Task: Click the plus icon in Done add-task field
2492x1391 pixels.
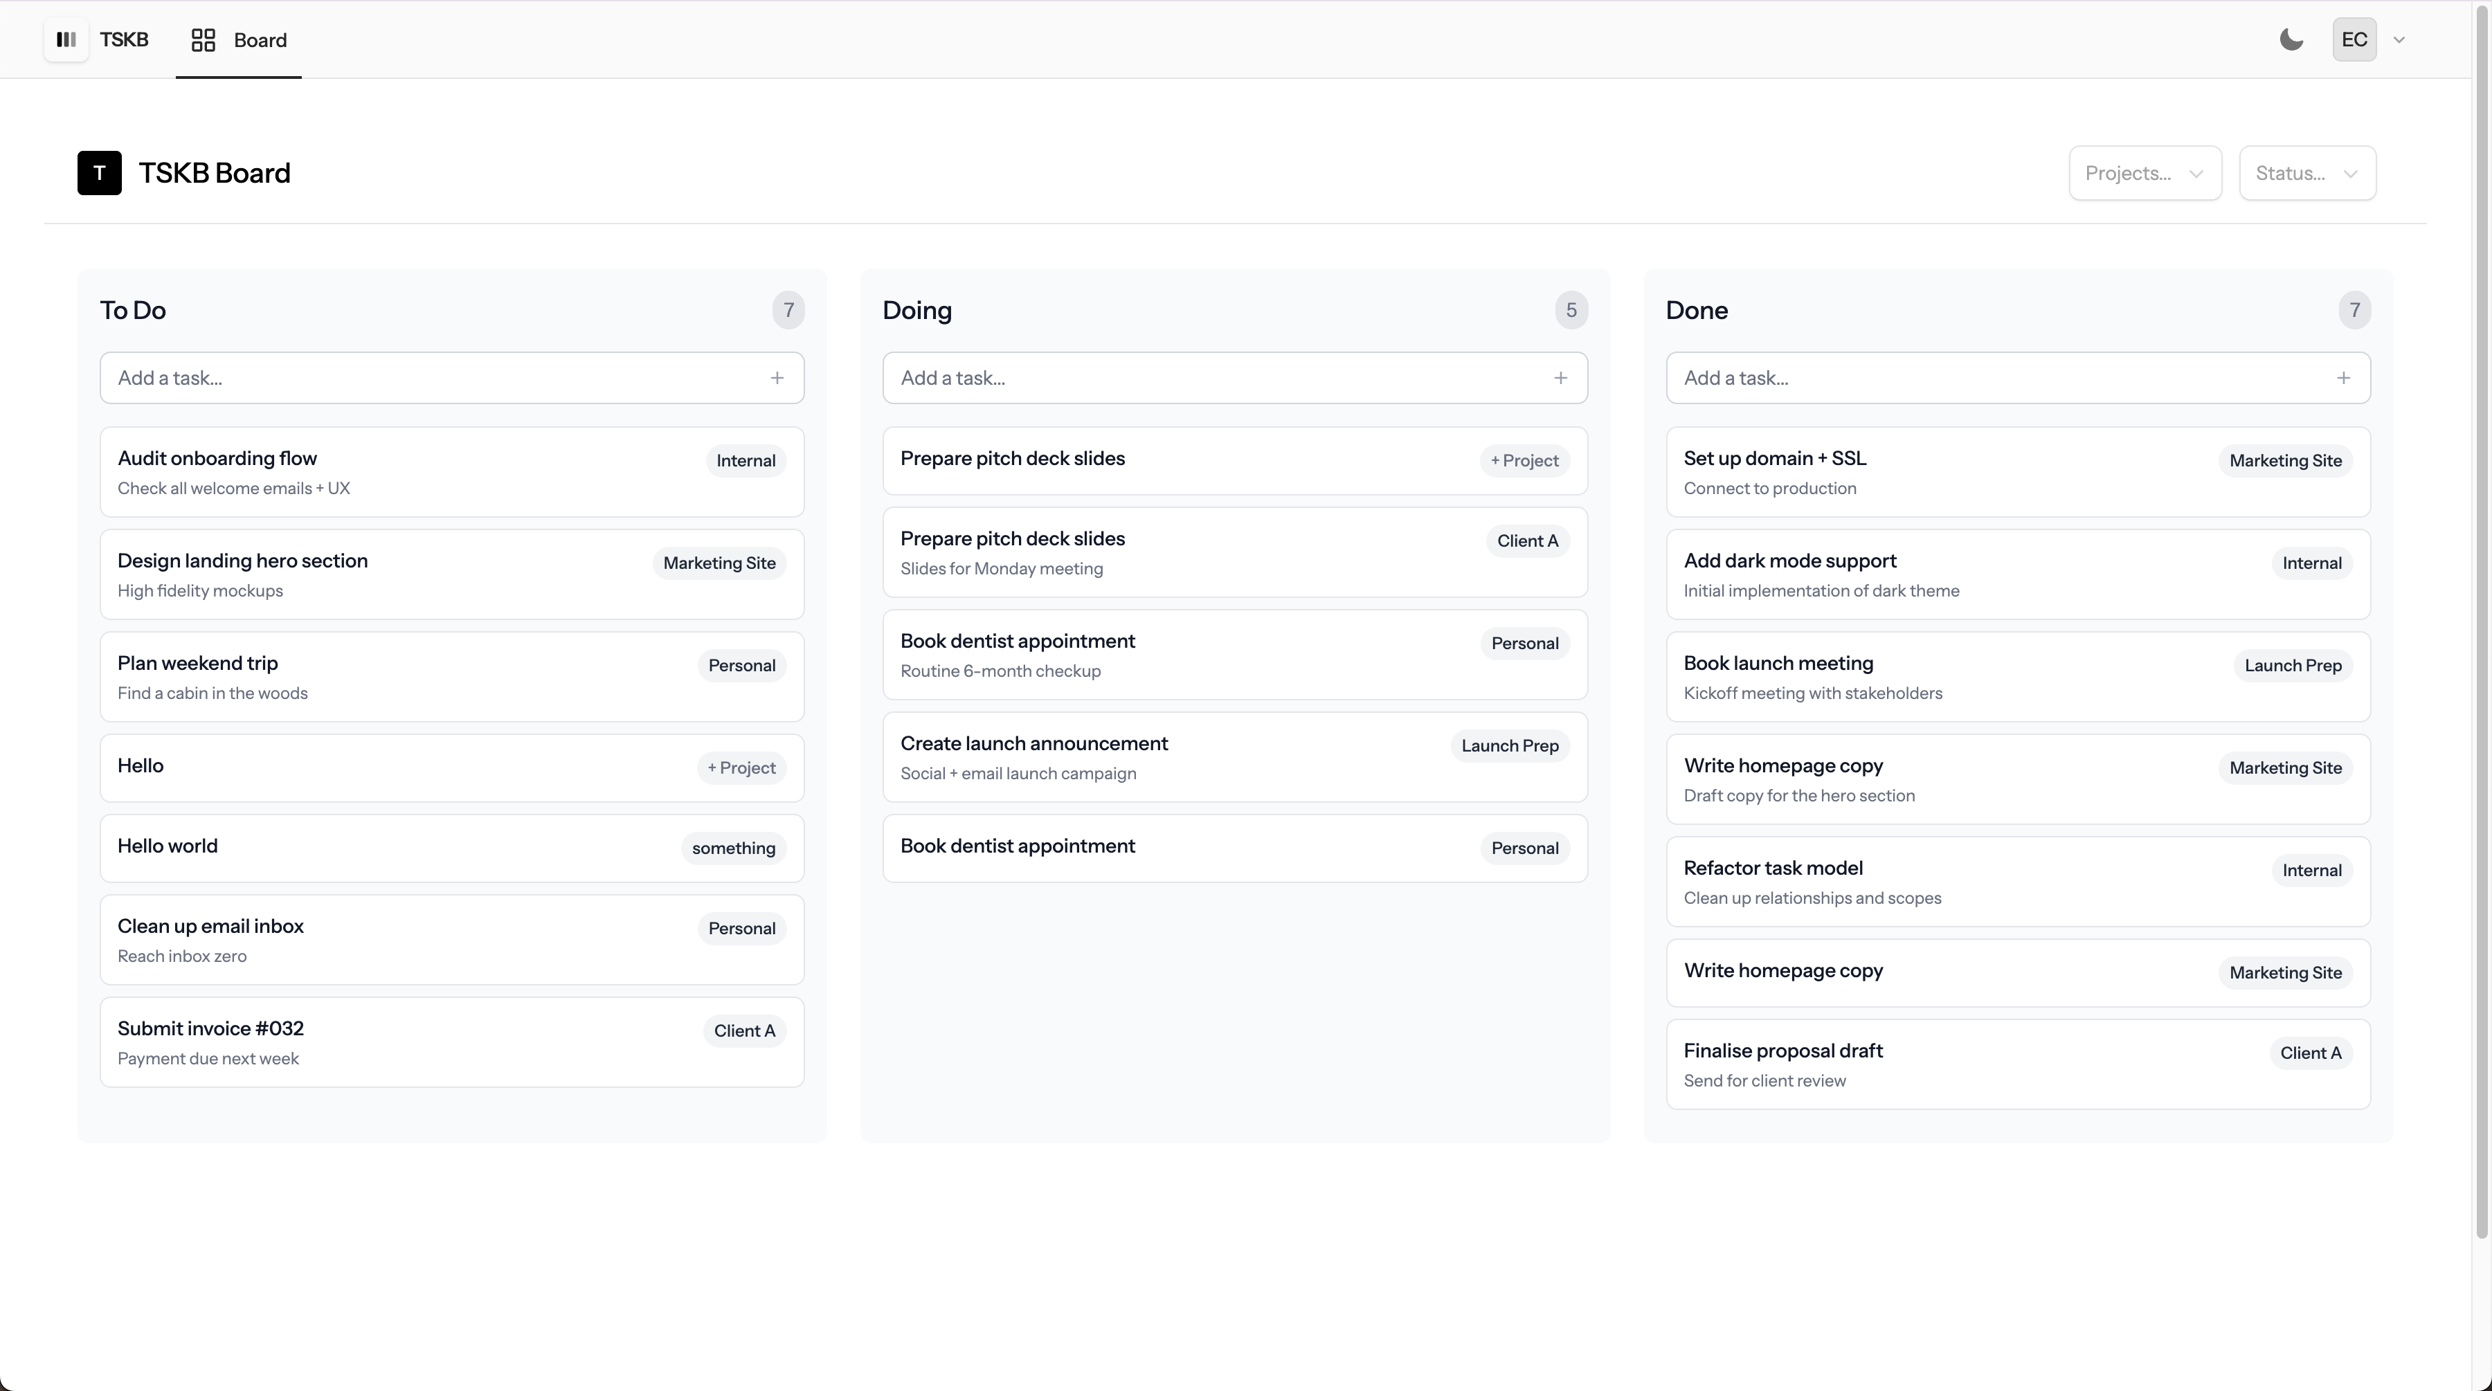Action: 2343,379
